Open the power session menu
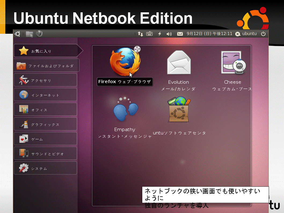The width and height of the screenshot is (284, 213). coord(263,34)
